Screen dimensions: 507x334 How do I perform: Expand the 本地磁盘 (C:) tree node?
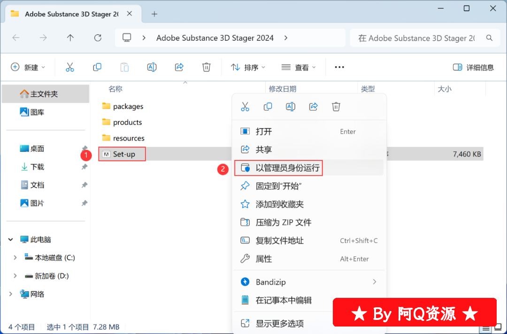click(15, 258)
